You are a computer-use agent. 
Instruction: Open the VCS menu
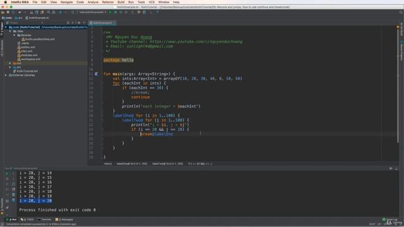point(151,2)
